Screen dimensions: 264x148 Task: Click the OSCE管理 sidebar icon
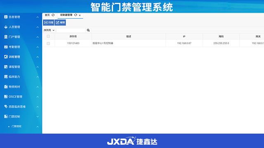pyautogui.click(x=6, y=97)
